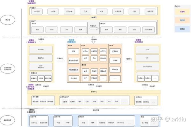Click the VIP+ box in cooperation system
191x127 pixels.
[x=146, y=58]
